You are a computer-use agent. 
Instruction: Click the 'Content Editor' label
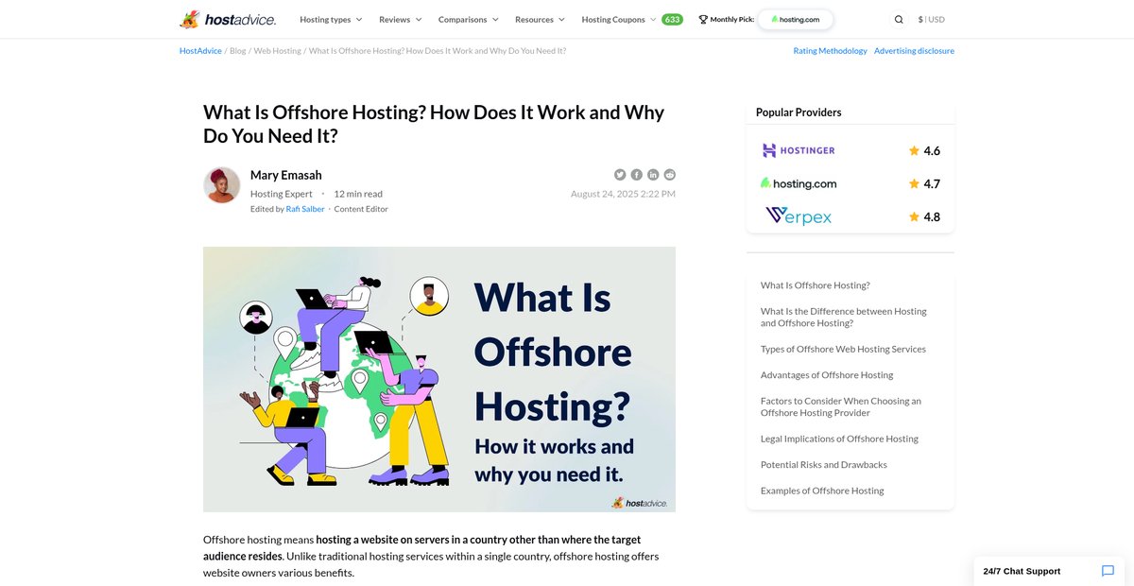[361, 209]
